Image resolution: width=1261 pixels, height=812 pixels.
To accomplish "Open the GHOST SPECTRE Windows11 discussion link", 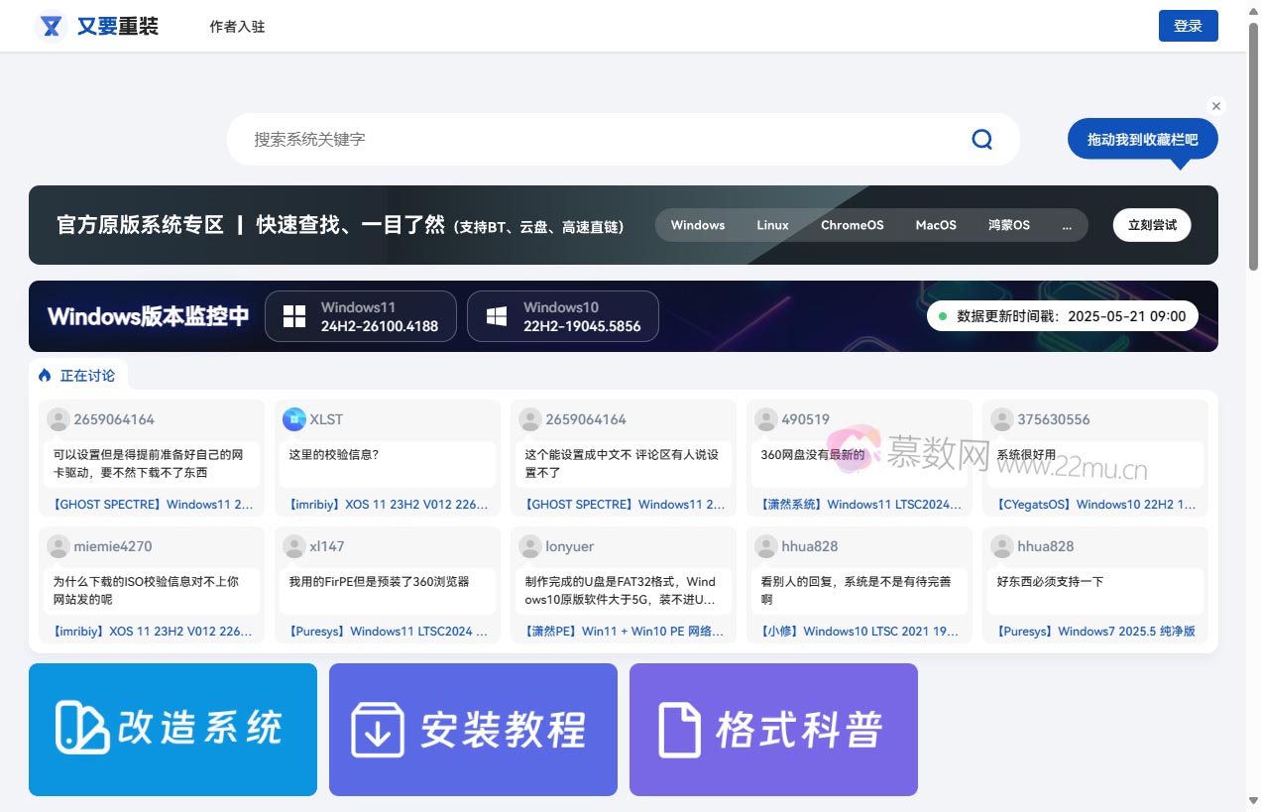I will [151, 504].
